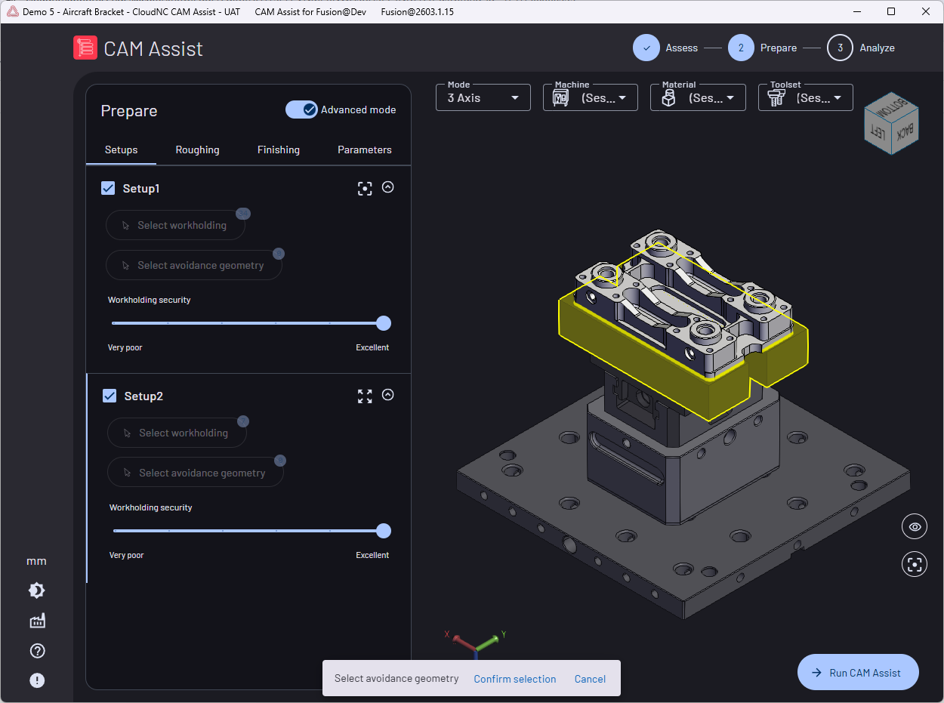The width and height of the screenshot is (944, 703).
Task: Open the Toolset dropdown
Action: click(x=806, y=97)
